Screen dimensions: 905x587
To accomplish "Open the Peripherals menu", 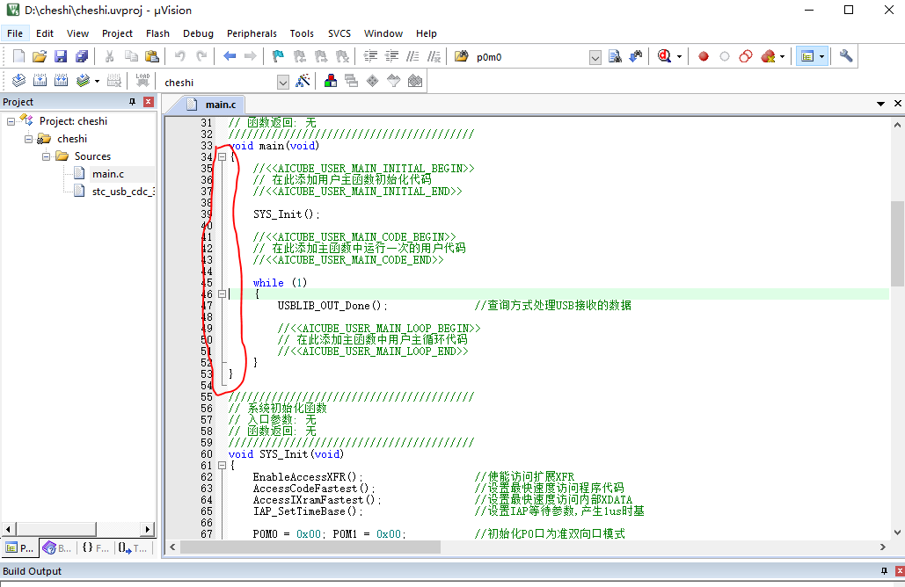I will coord(252,33).
